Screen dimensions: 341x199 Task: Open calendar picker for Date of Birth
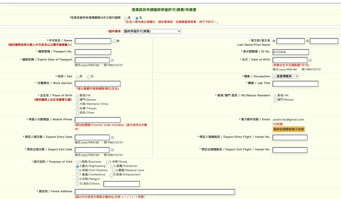point(310,60)
